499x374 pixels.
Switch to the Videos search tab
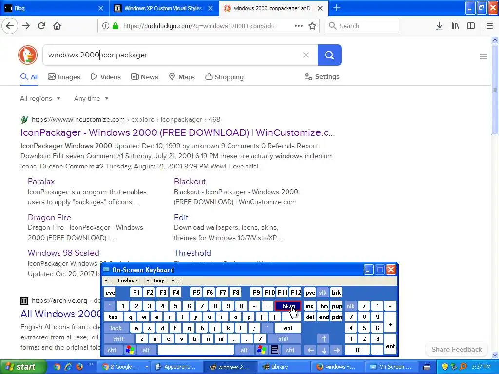(106, 77)
